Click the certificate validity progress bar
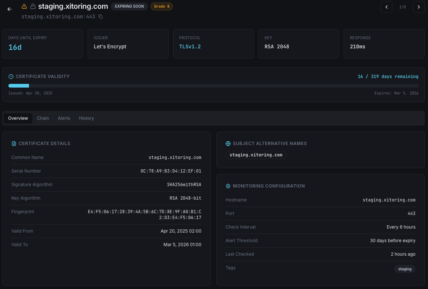Screen dimensions: 428x289 click(x=214, y=85)
